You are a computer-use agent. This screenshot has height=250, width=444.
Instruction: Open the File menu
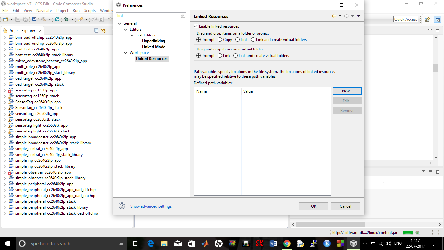[x=5, y=11]
